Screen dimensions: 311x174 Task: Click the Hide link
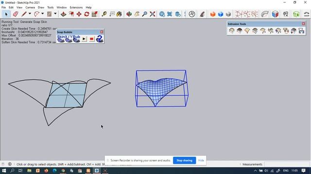tap(201, 160)
